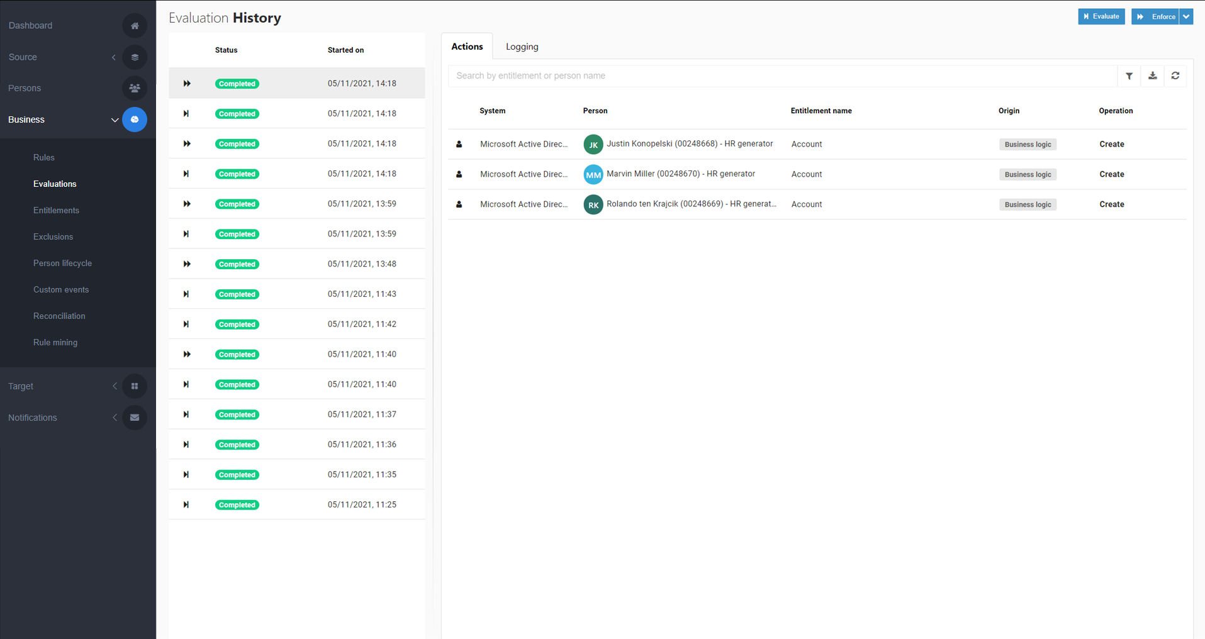This screenshot has width=1205, height=639.
Task: Click the Persons group icon in sidebar
Action: (134, 88)
